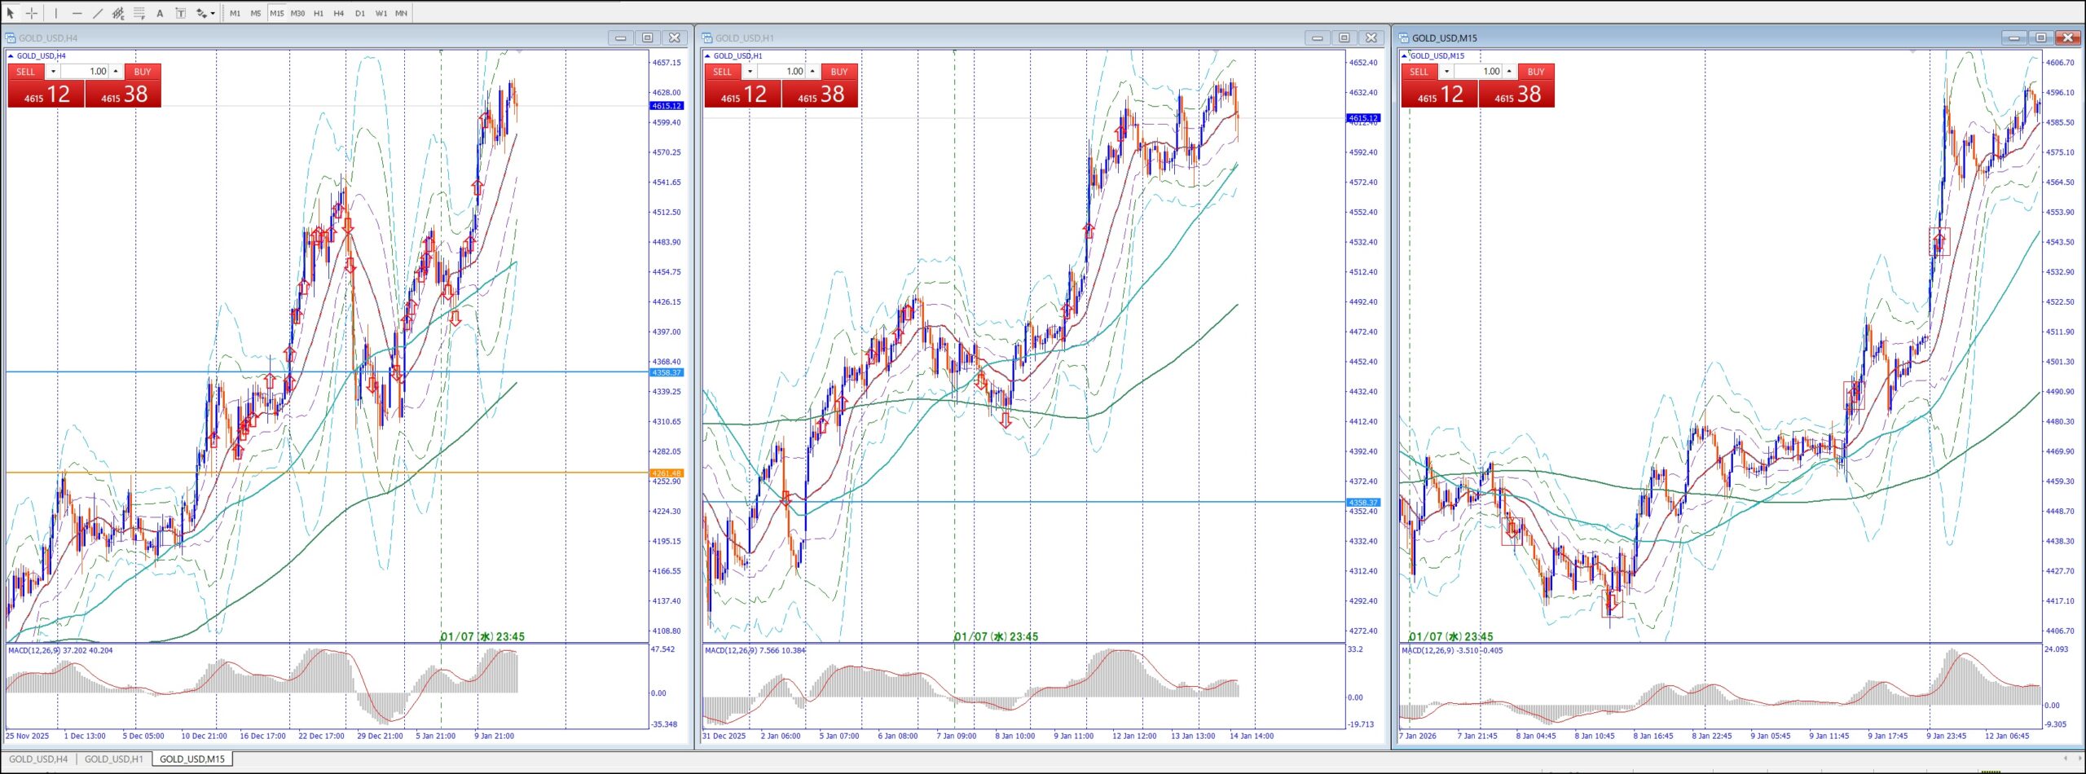Decrease lot volume in H1 chart panel
Screen dimensions: 2086x774
tap(750, 72)
